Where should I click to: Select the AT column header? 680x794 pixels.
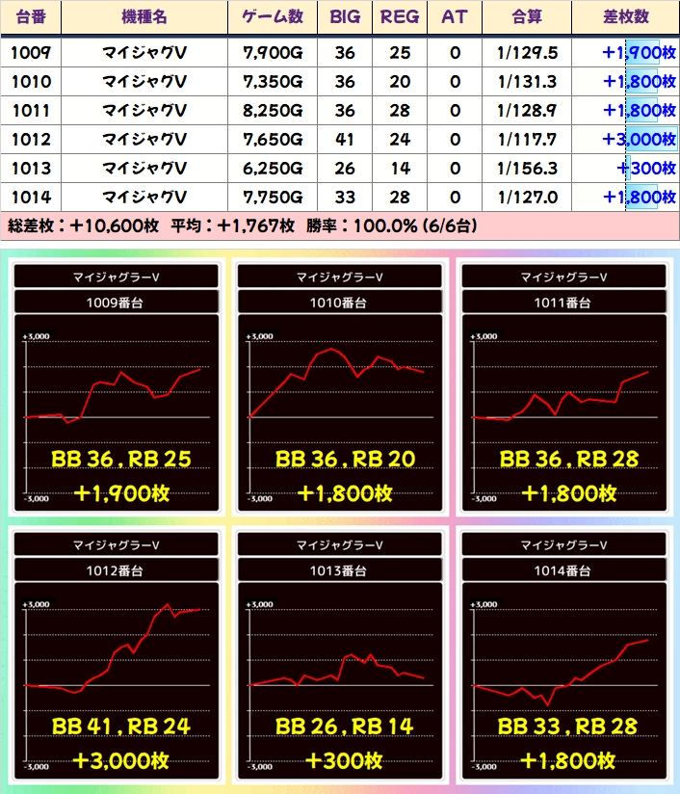pyautogui.click(x=455, y=17)
